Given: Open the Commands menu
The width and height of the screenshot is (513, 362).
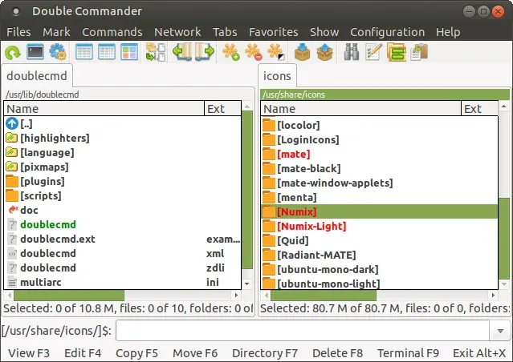Looking at the screenshot, I should (x=112, y=32).
